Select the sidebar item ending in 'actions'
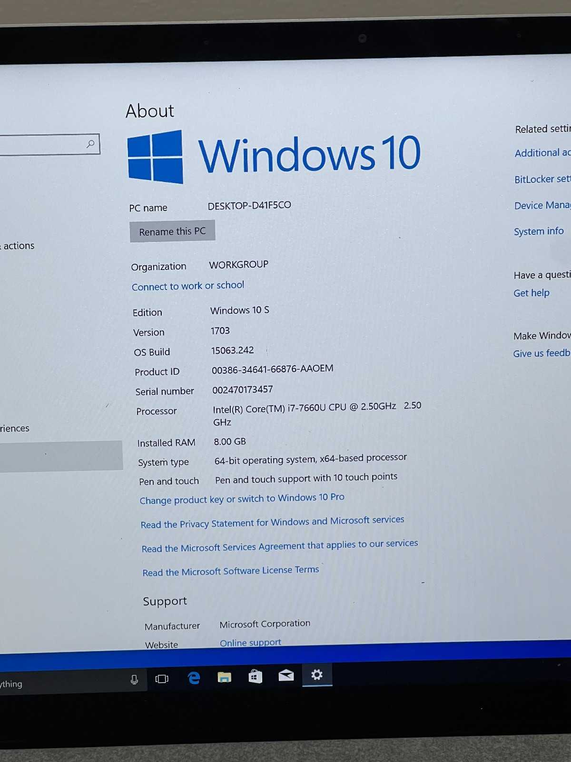 tap(18, 246)
